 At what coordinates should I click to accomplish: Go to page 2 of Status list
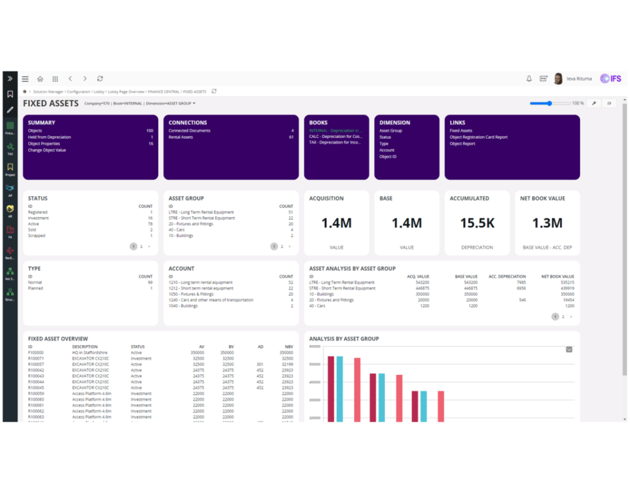[x=141, y=246]
